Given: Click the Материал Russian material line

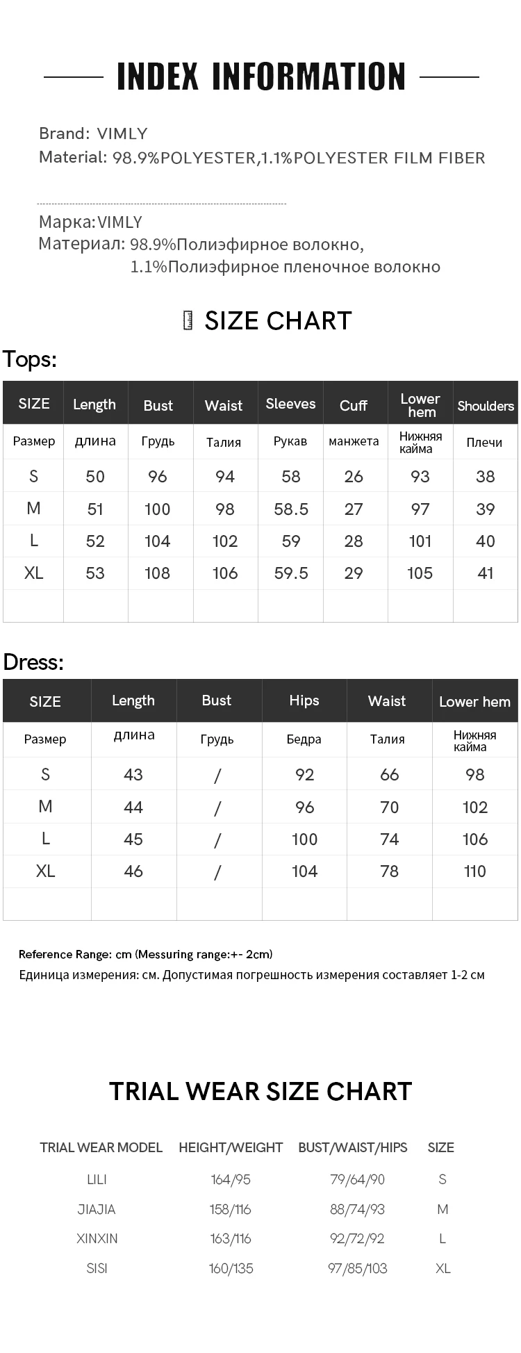Looking at the screenshot, I should (240, 255).
